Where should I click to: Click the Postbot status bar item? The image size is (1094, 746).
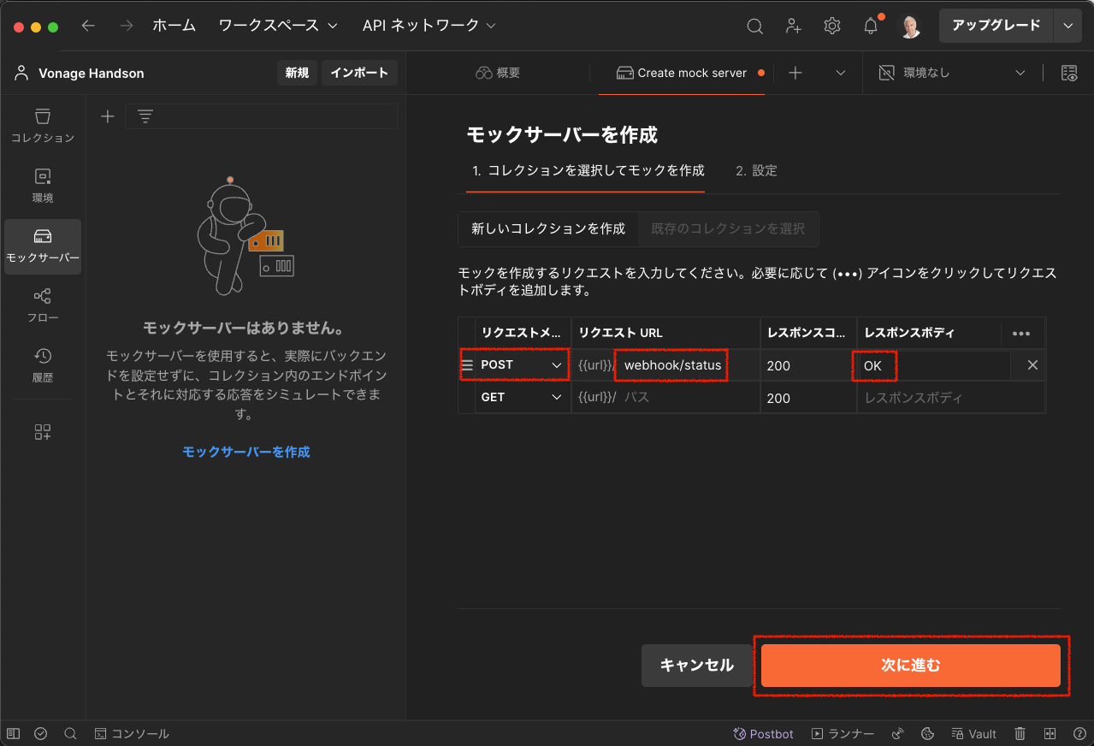coord(764,734)
